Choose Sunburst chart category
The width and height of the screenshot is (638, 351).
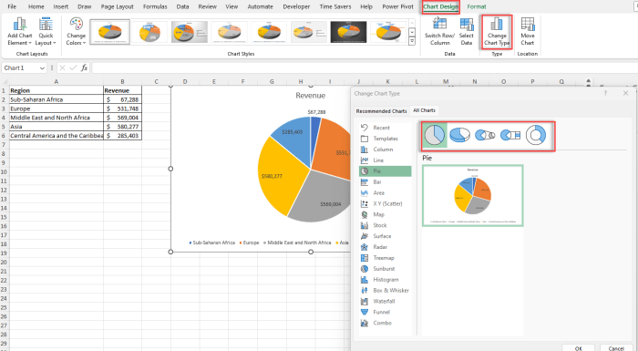(386, 269)
